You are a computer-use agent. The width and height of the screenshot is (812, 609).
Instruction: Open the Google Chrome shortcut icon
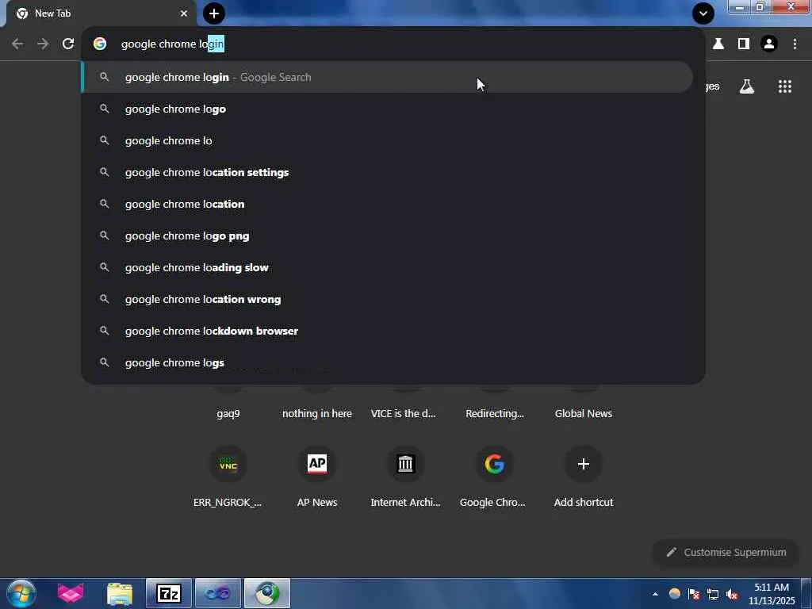click(x=495, y=464)
